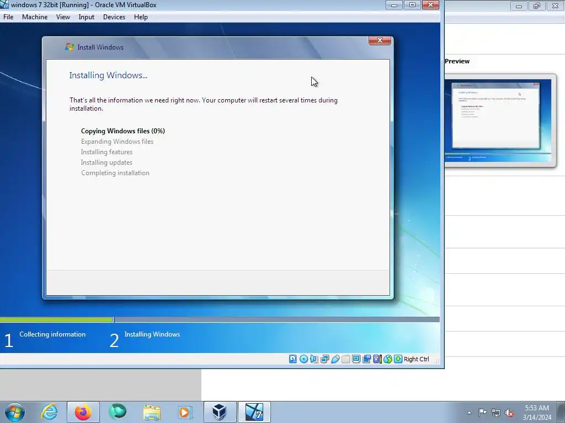Click the network adapters status icon
This screenshot has height=423, width=565.
(x=324, y=359)
